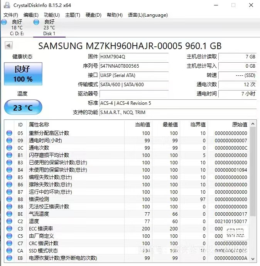Click the health icon above C: D: E:
The image size is (260, 266).
[4, 22]
